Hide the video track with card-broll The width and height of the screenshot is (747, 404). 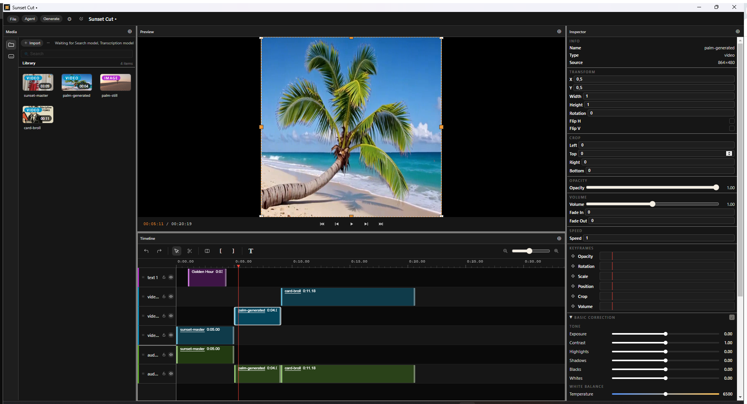(171, 296)
